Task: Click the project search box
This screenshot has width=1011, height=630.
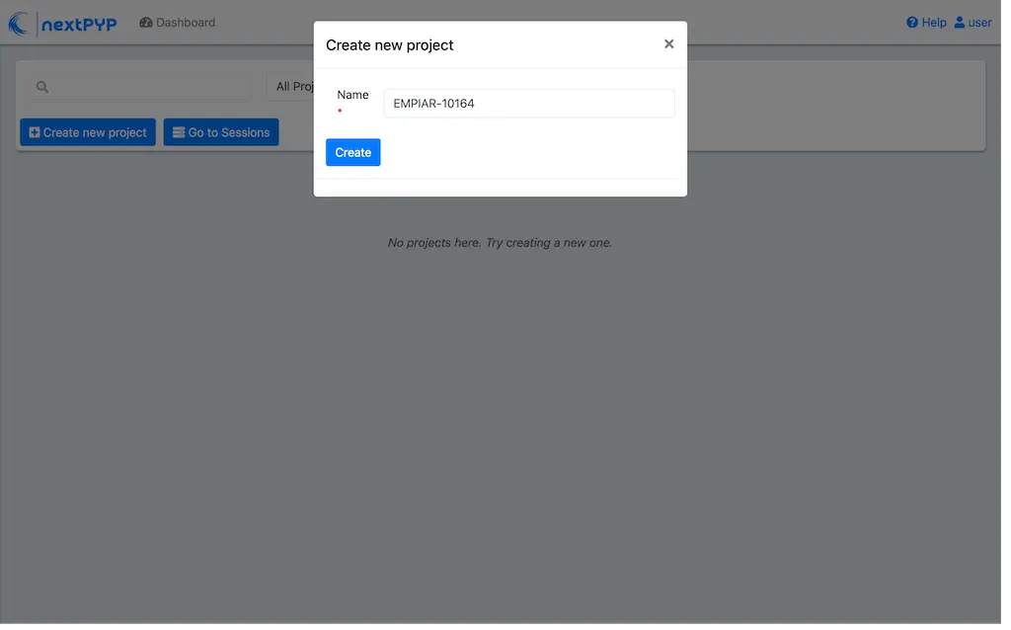Action: 138,87
